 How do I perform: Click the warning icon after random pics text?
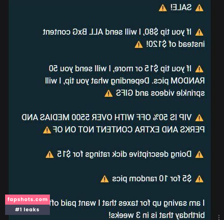(104, 179)
